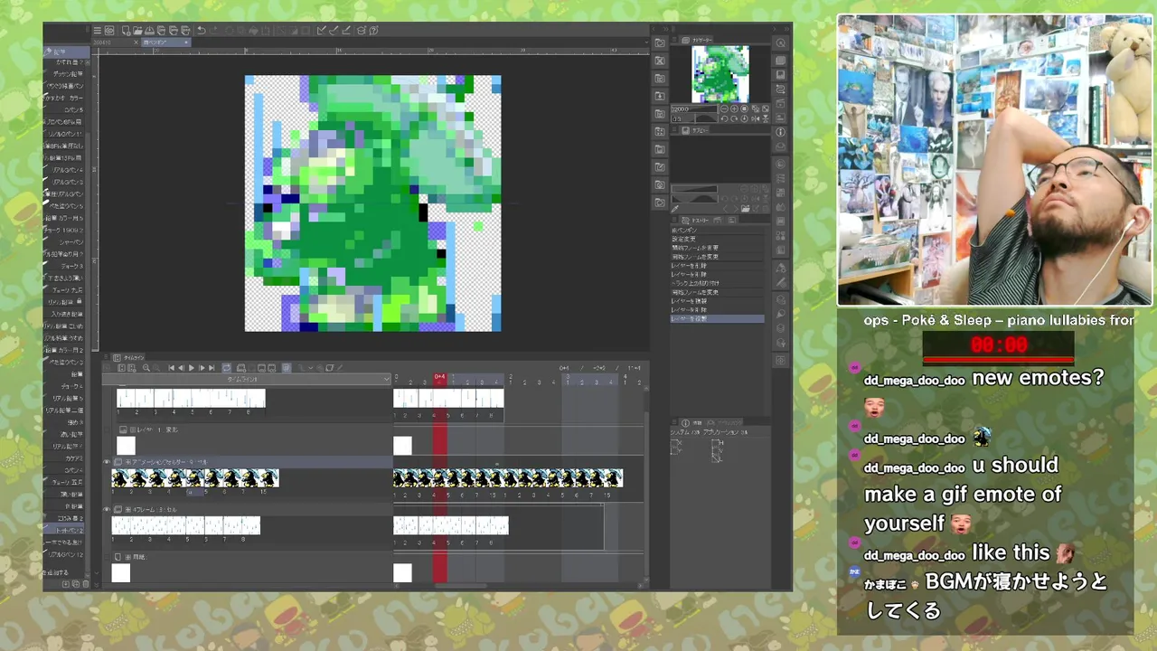Click the navigator zoom value field 2200.0
1157x651 pixels.
point(694,109)
